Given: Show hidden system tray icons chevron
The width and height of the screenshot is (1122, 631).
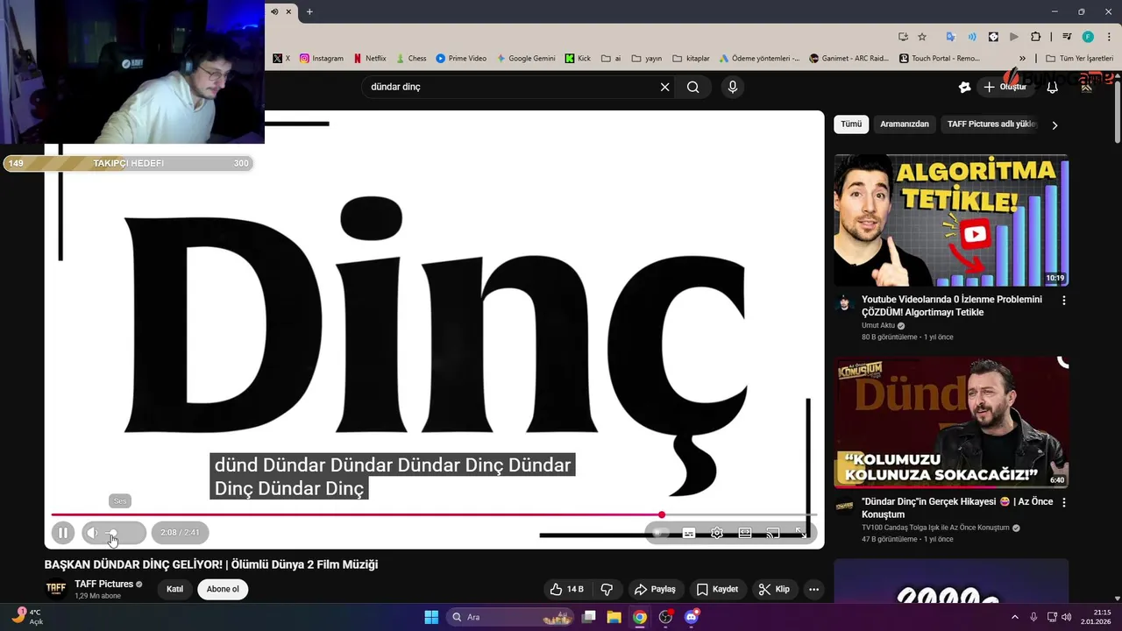Looking at the screenshot, I should (x=1015, y=617).
